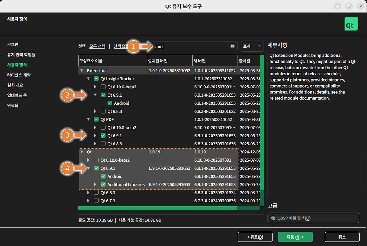Check Qt 6.10.0-beta2 under Qt Insight Tracker
The image size is (367, 246).
[103, 87]
